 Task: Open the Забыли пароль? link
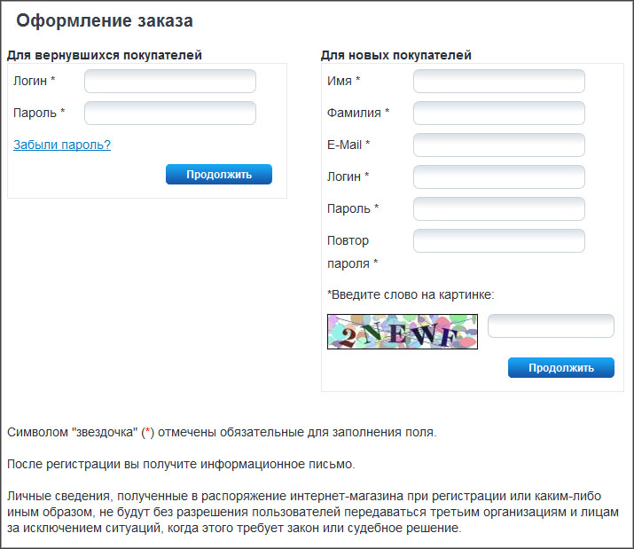62,145
